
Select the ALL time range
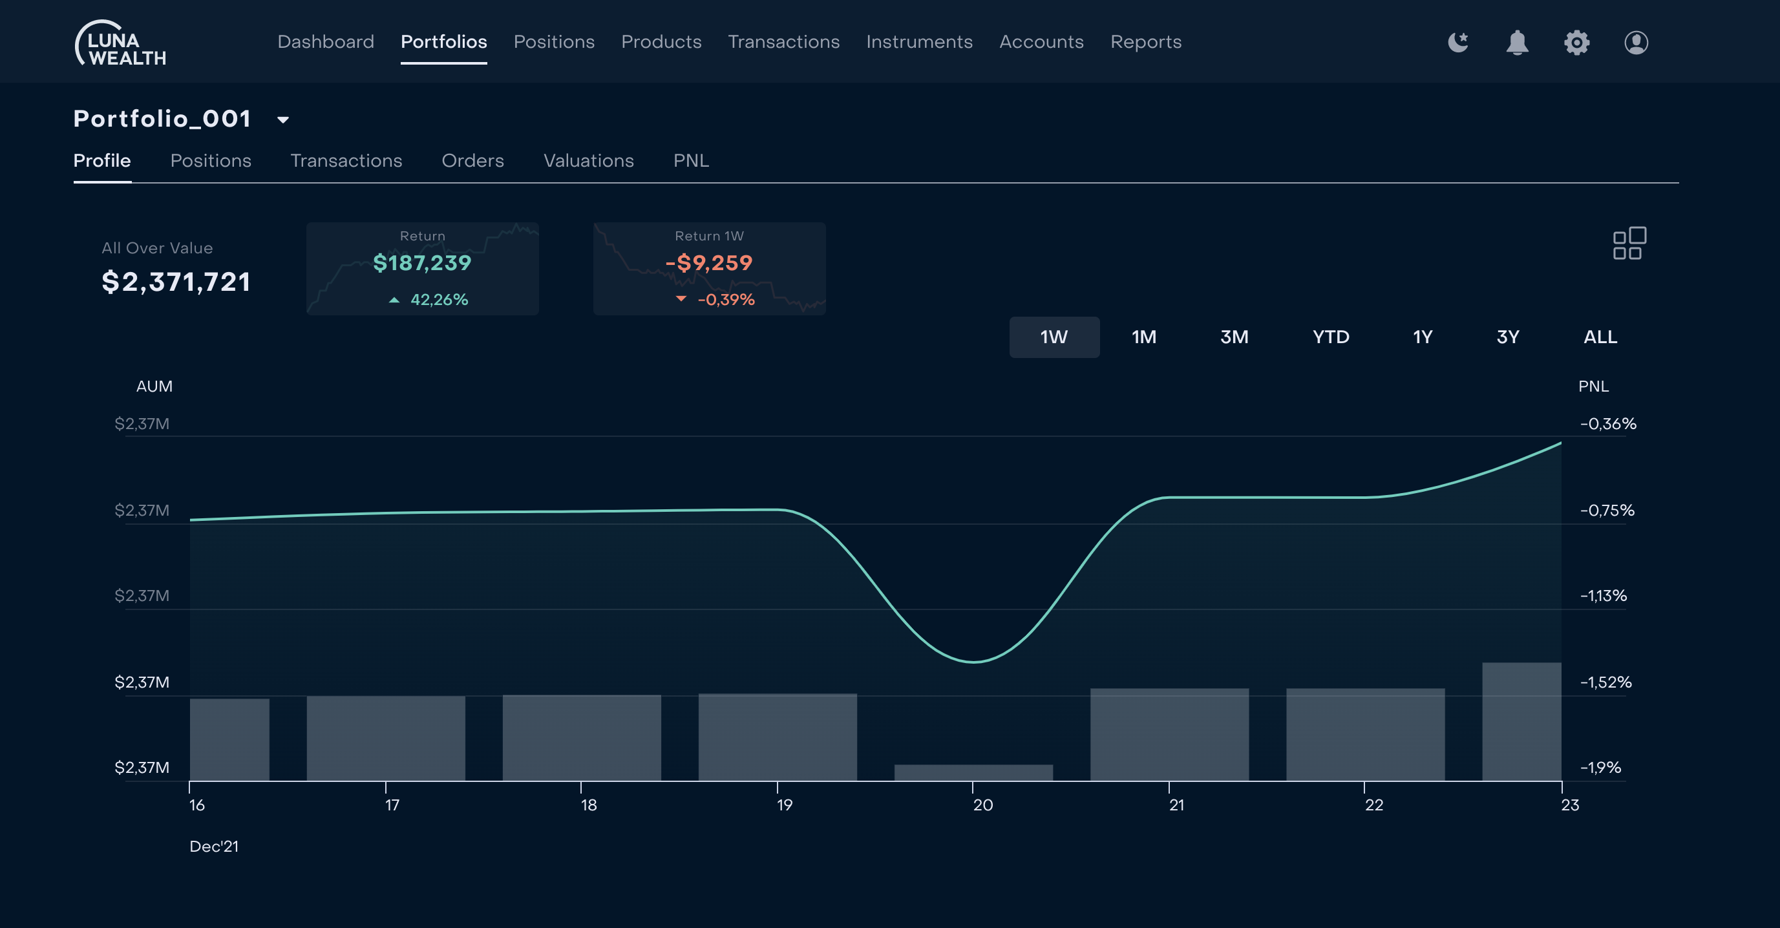tap(1600, 337)
